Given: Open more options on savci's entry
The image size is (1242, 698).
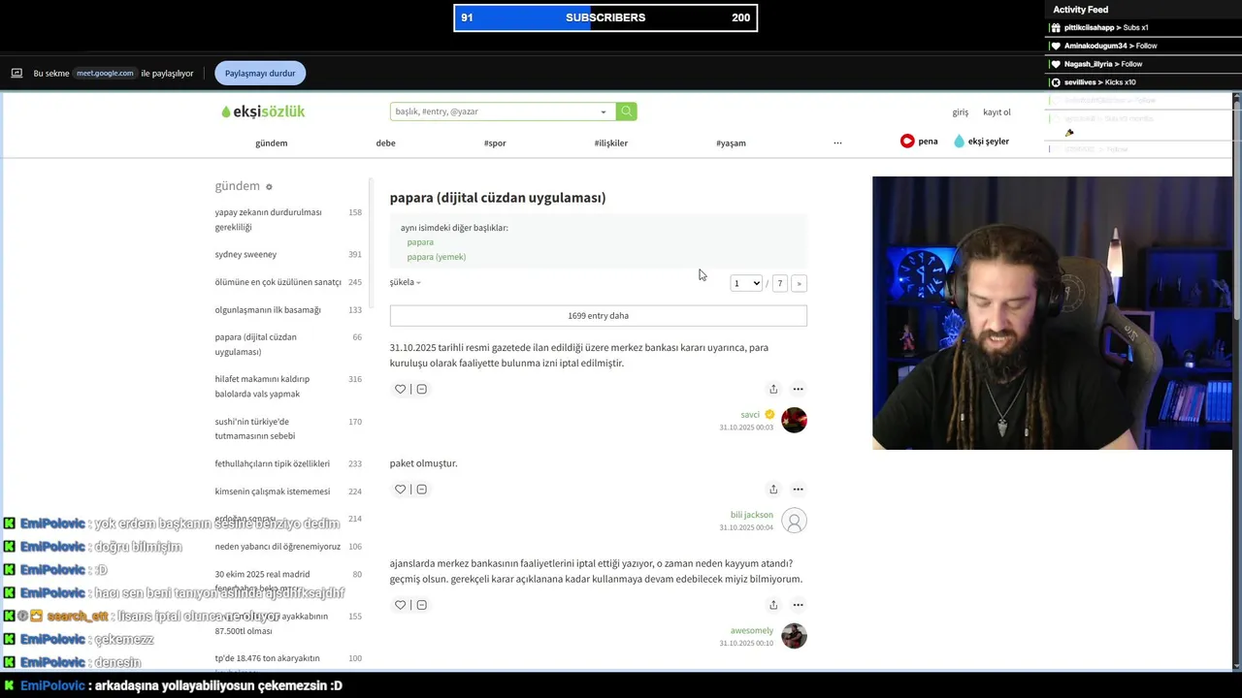Looking at the screenshot, I should (798, 389).
